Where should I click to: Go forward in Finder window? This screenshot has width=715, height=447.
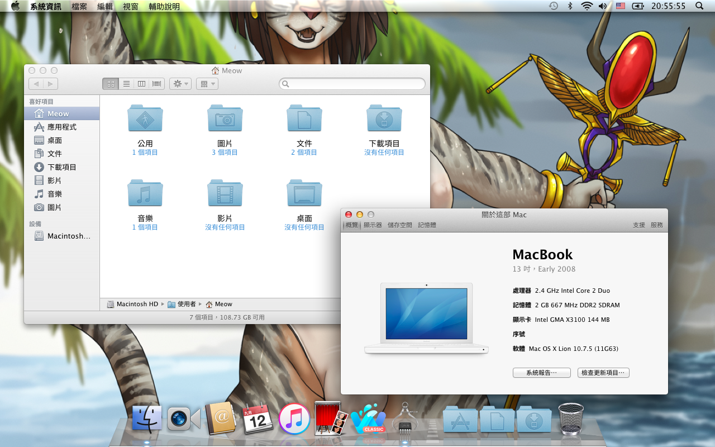(x=51, y=84)
